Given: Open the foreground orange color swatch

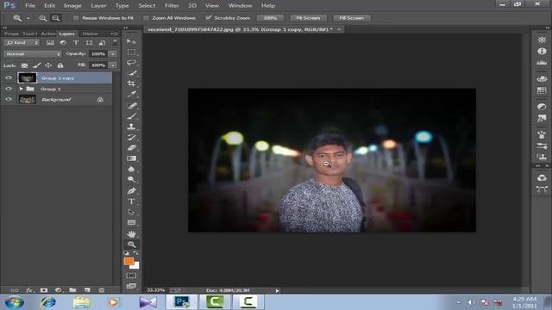Looking at the screenshot, I should 129,261.
